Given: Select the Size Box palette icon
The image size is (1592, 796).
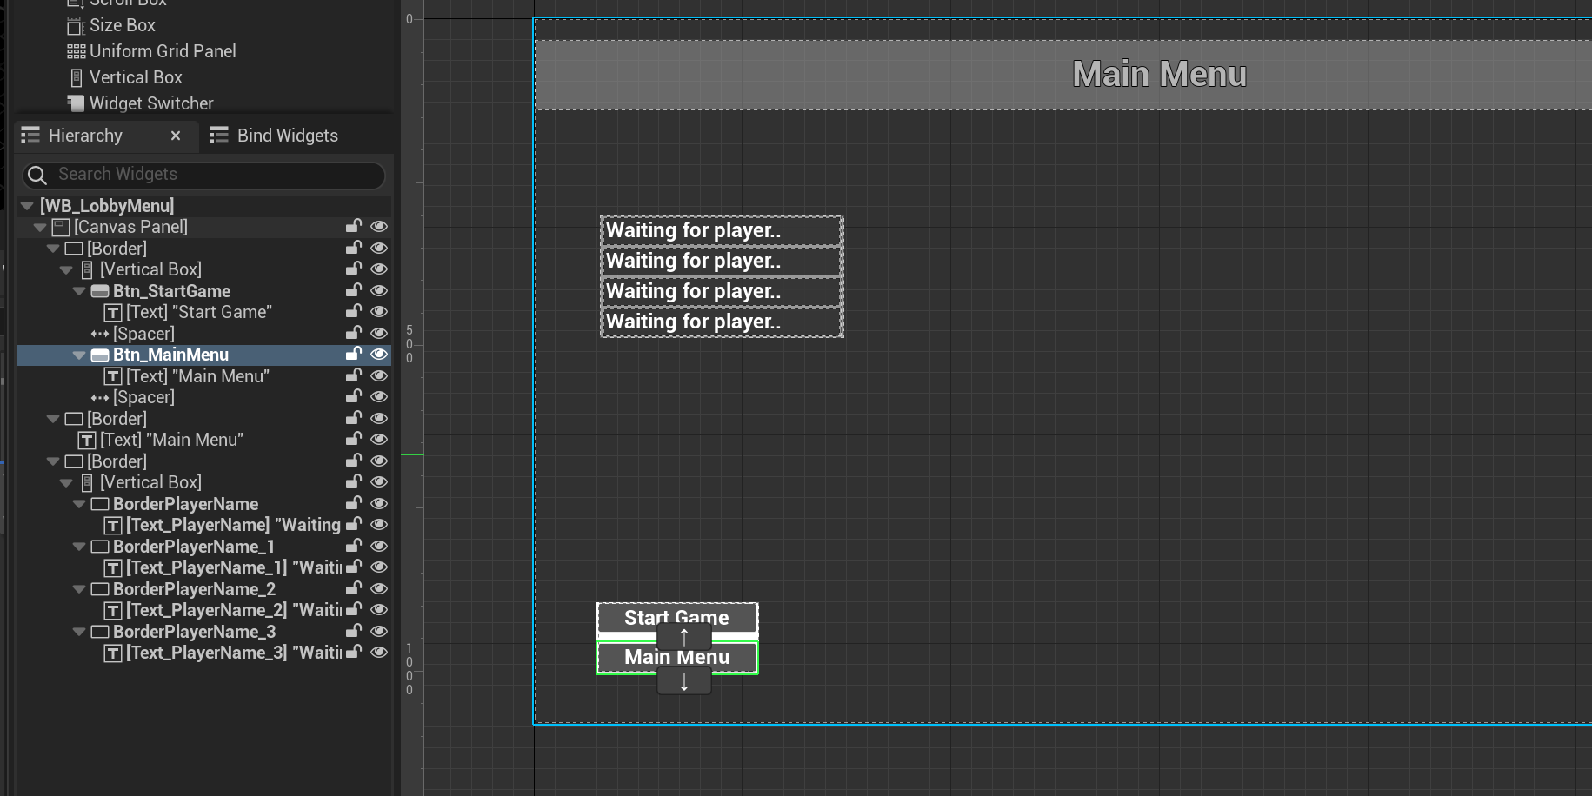Looking at the screenshot, I should tap(76, 26).
